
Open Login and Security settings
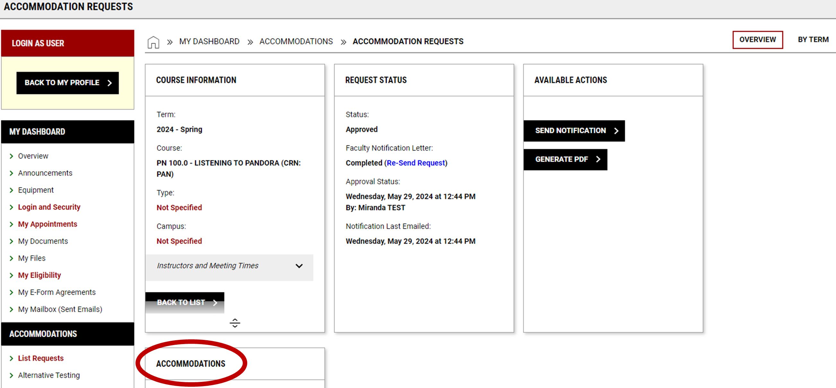point(49,207)
